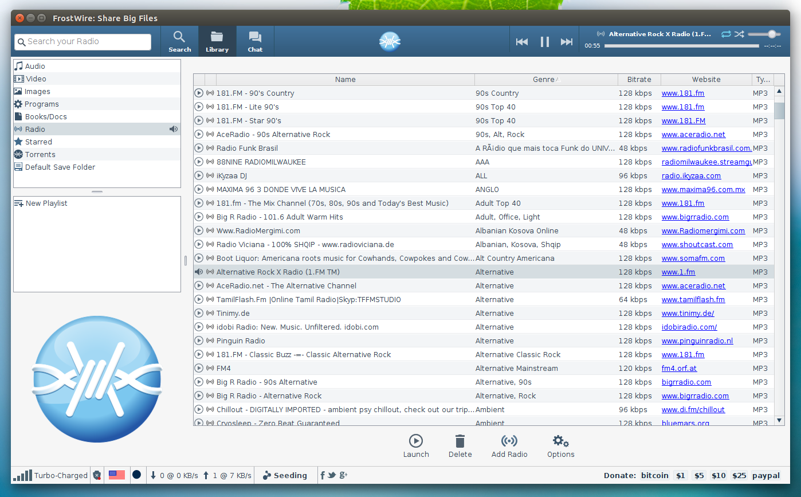This screenshot has height=497, width=801.
Task: Toggle repeat mode in player
Action: pyautogui.click(x=726, y=34)
